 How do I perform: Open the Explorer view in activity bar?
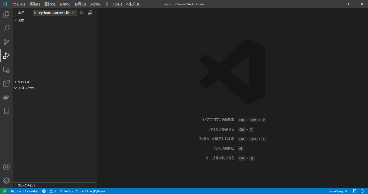[6, 14]
